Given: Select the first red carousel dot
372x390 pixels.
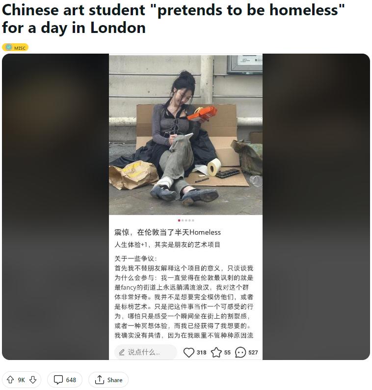Looking at the screenshot, I should click(179, 220).
